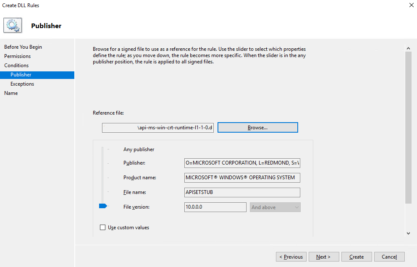Select the Conditions step
Viewport: 417px width, 267px height.
16,65
